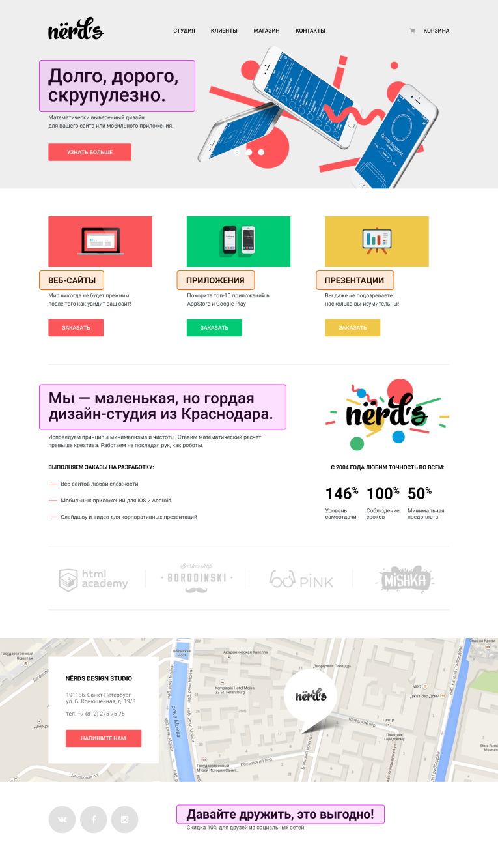The height and width of the screenshot is (857, 498).
Task: Open the shopping cart icon
Action: coord(412,31)
